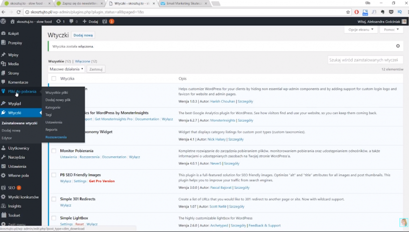The image size is (409, 232).
Task: Go back in browser history
Action: (x=3, y=12)
